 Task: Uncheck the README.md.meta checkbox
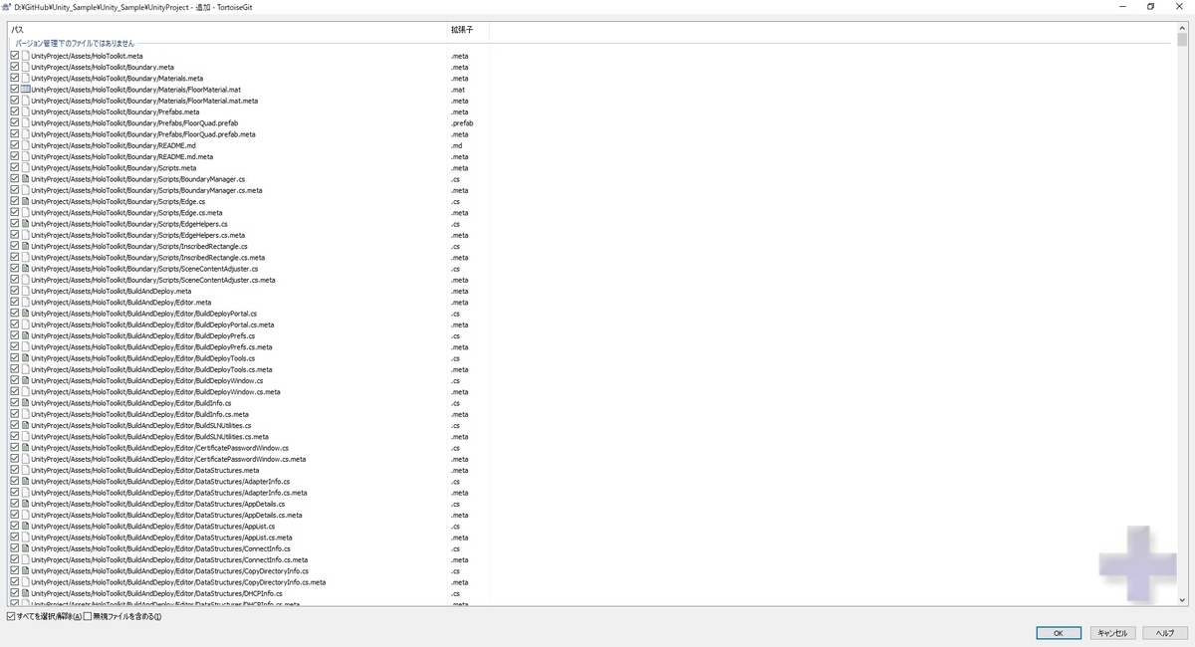[14, 156]
